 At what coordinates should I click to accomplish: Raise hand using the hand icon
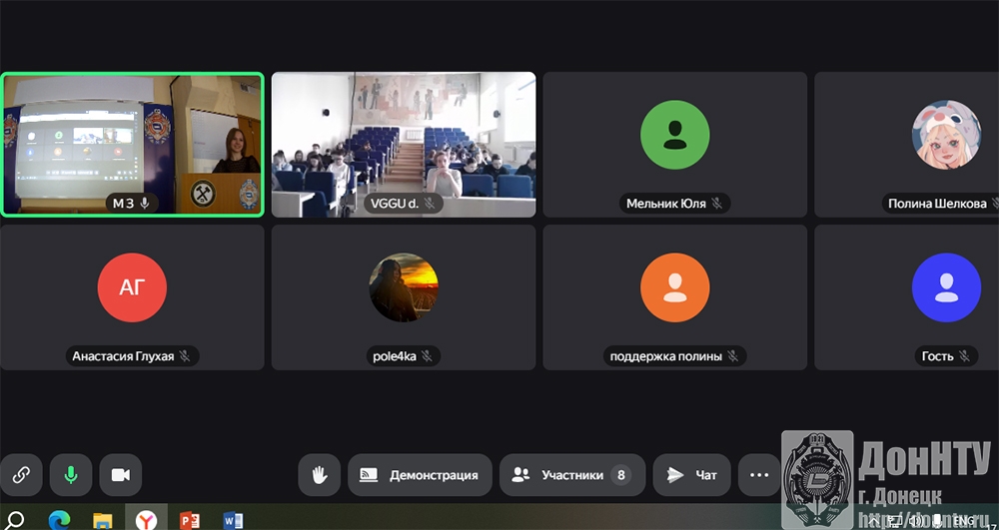[x=320, y=475]
